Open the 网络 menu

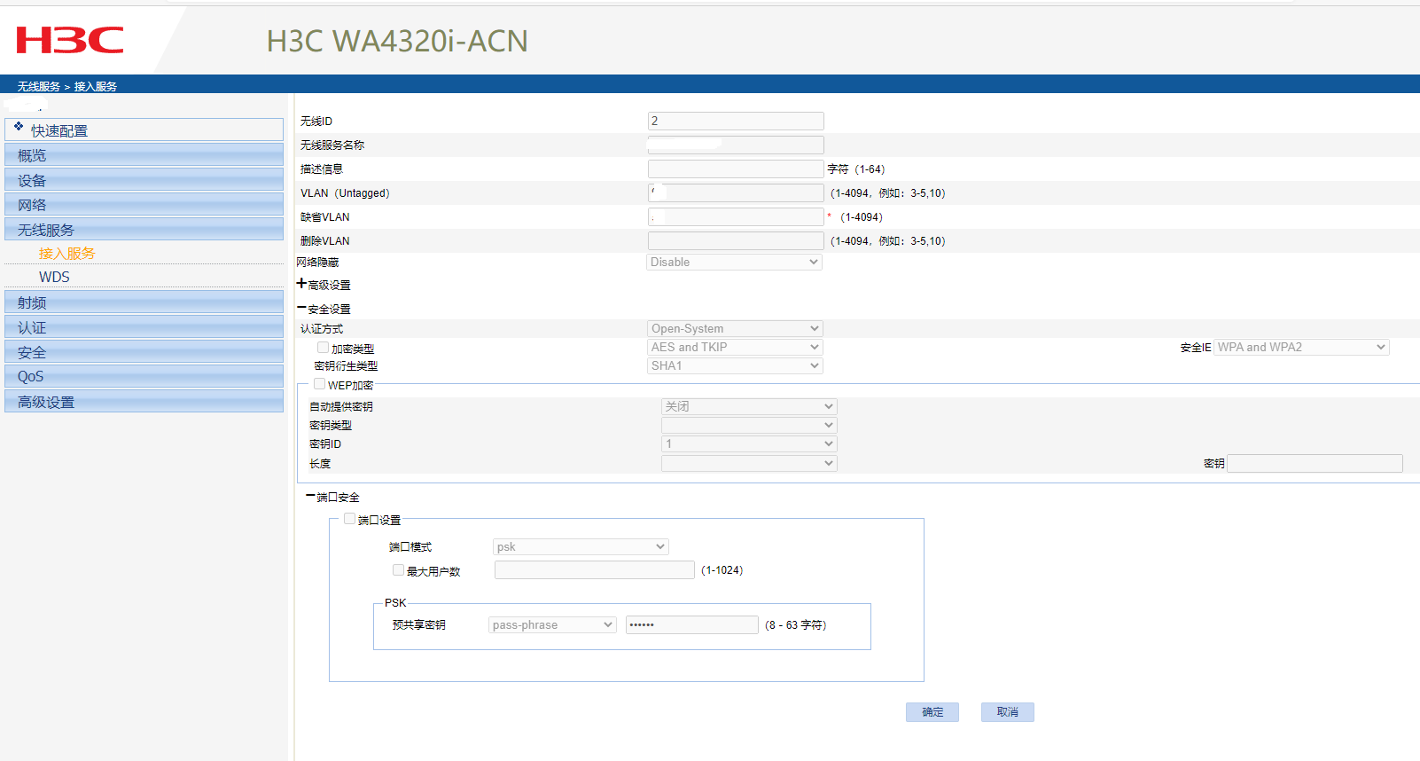pyautogui.click(x=144, y=205)
